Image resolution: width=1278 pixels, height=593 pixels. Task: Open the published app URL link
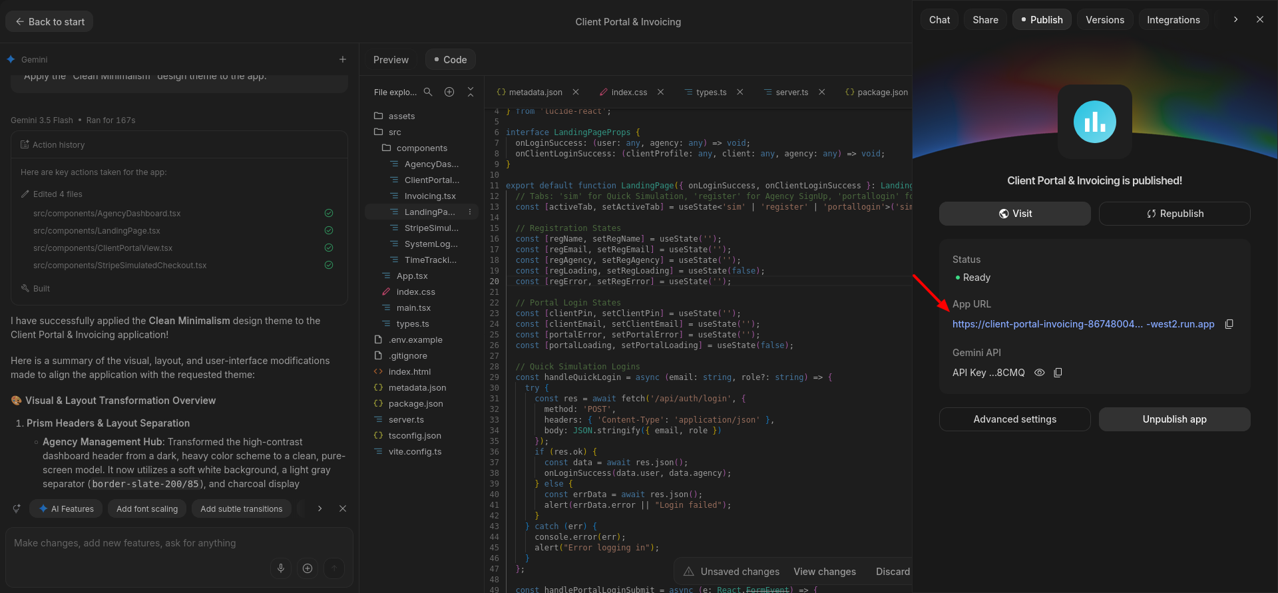point(1083,324)
